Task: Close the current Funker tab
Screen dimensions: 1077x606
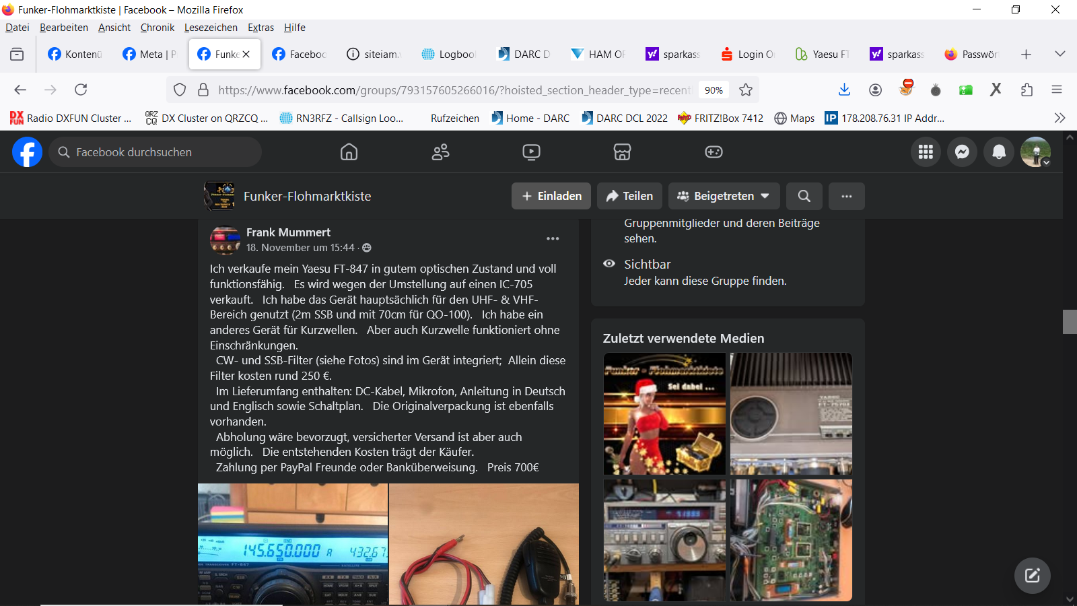Action: [x=246, y=54]
